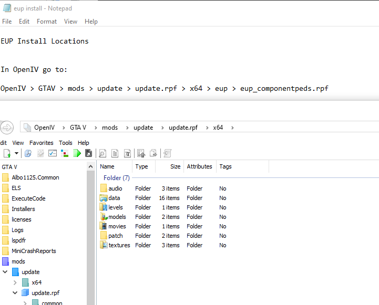Click the export files arrow icon
The image size is (379, 305).
coord(153,153)
